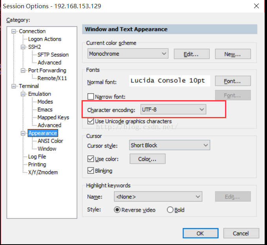Screen dimensions: 267x245
Task: Open Normal font Font dialog
Action: pos(233,81)
